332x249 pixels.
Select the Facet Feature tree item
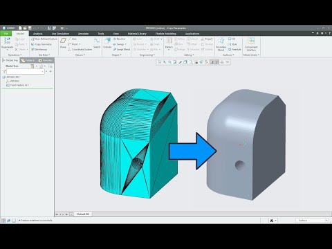click(x=17, y=85)
